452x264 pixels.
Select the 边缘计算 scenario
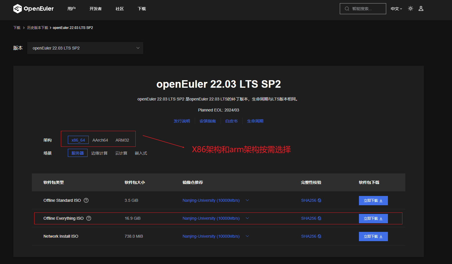point(99,153)
